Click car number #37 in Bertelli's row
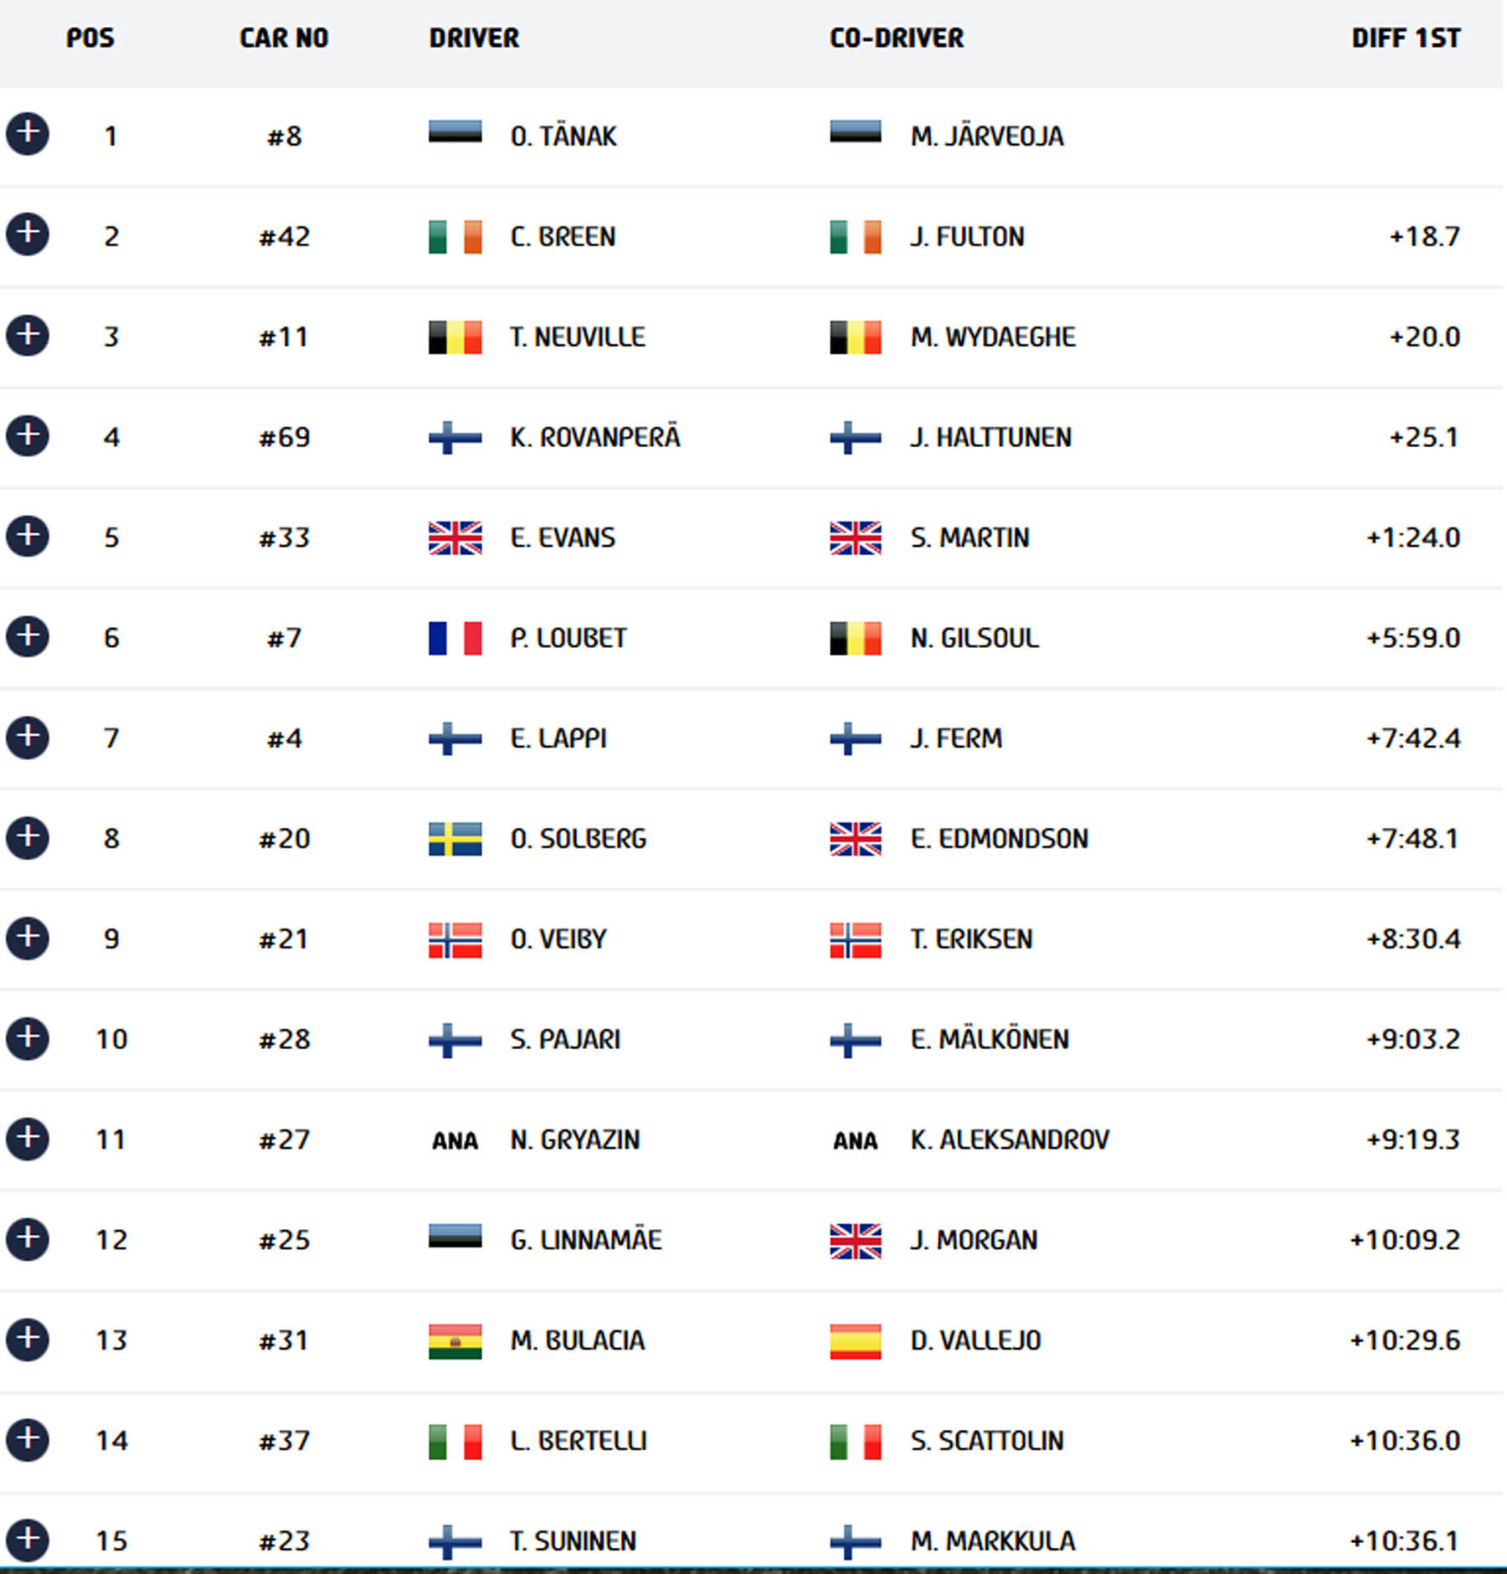 [x=284, y=1441]
